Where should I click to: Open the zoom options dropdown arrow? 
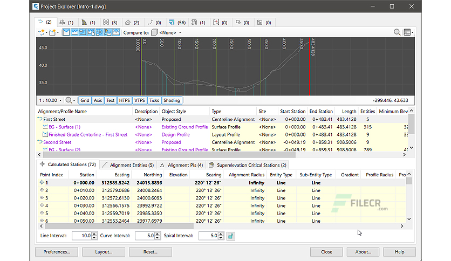coord(74,100)
